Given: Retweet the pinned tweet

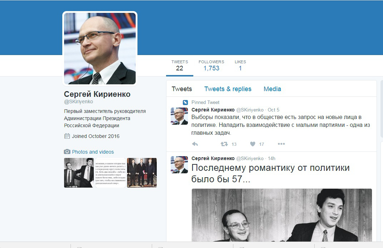Looking at the screenshot, I should pyautogui.click(x=224, y=144).
